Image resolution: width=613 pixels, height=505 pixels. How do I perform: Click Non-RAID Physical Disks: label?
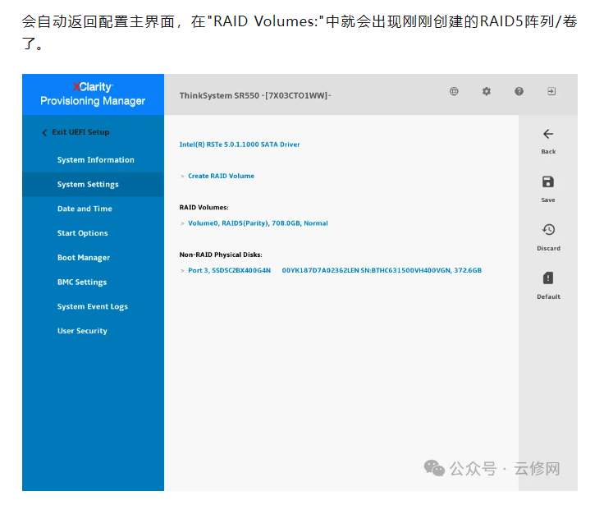point(221,255)
